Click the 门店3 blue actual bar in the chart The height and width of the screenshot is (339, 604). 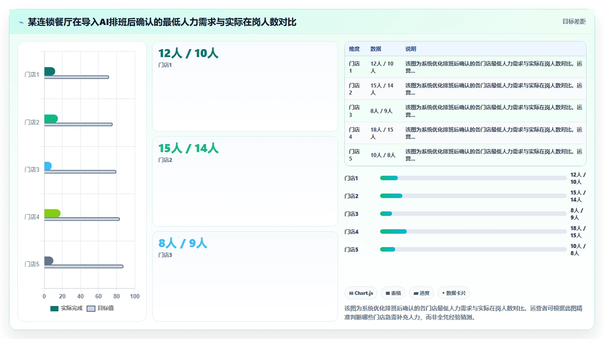point(48,166)
